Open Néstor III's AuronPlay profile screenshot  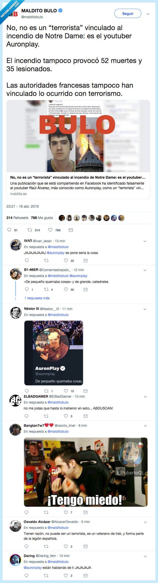54,353
